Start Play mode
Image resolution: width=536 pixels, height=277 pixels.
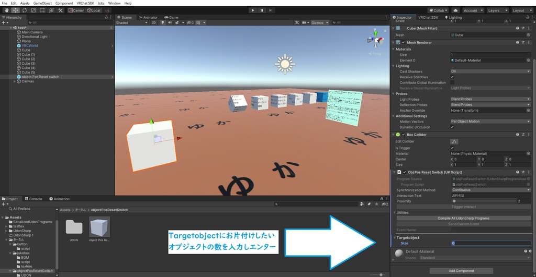click(x=253, y=10)
